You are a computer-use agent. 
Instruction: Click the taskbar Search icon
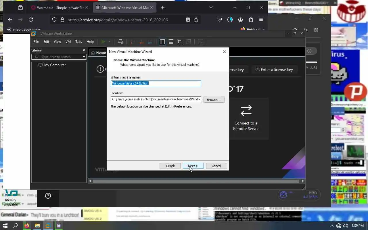tap(16, 226)
